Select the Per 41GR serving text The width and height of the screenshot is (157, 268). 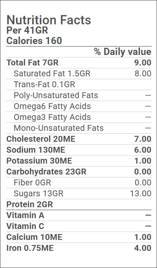pos(27,31)
